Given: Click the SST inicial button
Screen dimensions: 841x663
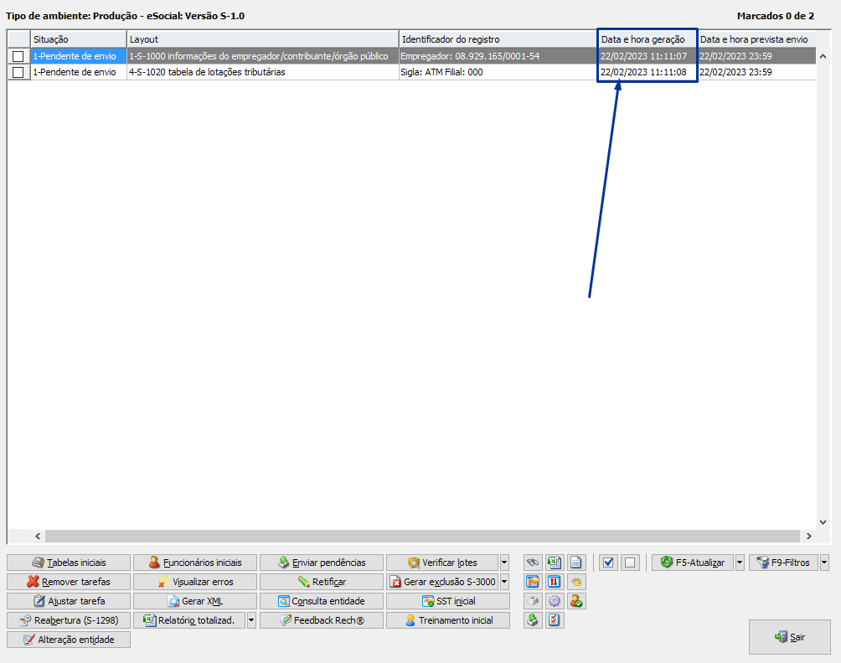Looking at the screenshot, I should coord(448,601).
